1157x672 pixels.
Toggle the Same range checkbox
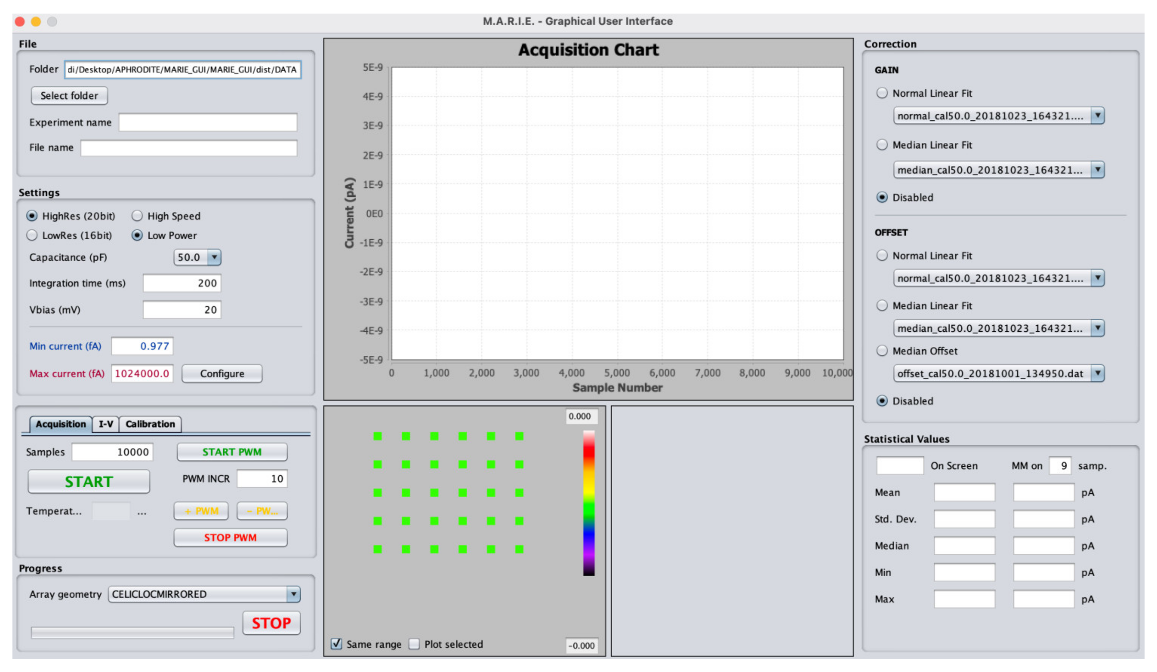tap(337, 644)
